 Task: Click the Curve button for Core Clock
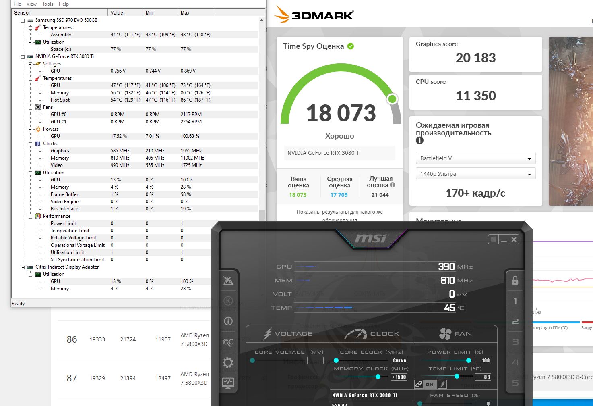coord(399,360)
